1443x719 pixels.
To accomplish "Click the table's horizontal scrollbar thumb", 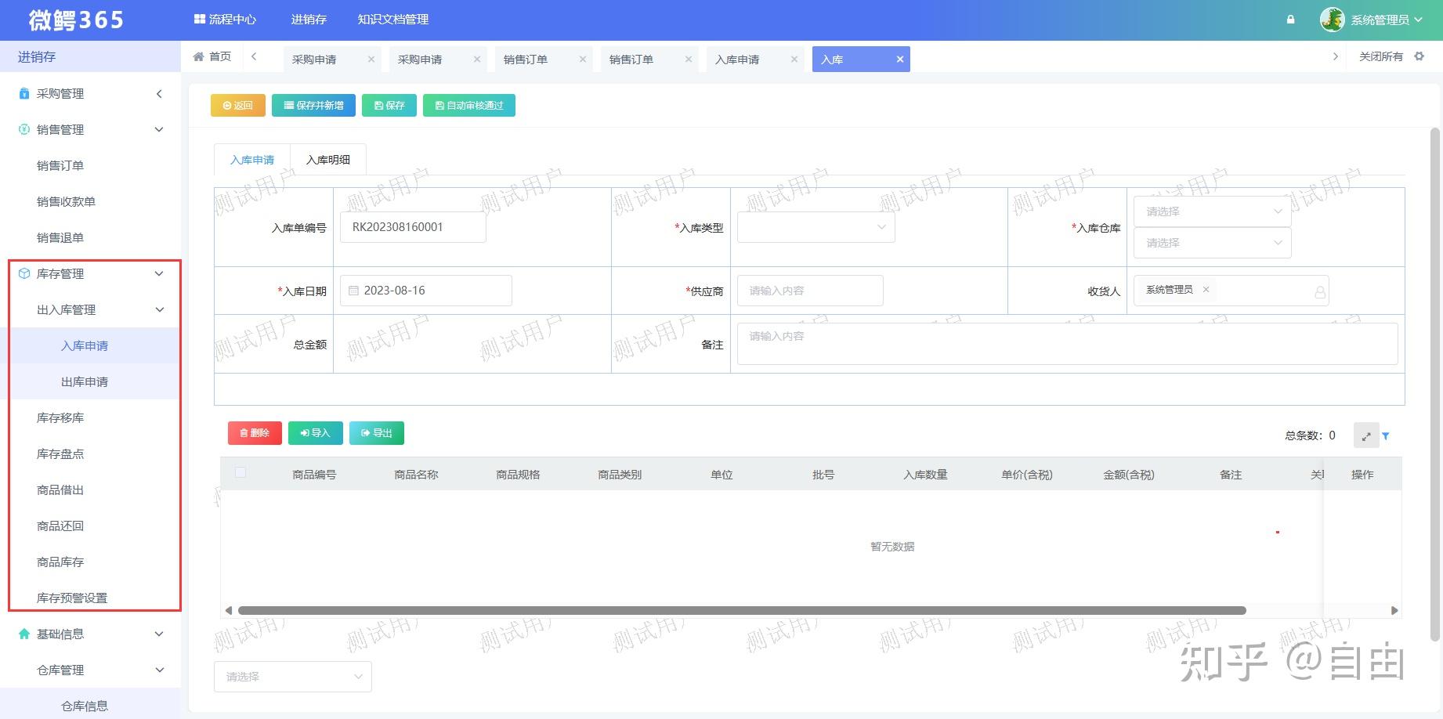I will pyautogui.click(x=742, y=610).
